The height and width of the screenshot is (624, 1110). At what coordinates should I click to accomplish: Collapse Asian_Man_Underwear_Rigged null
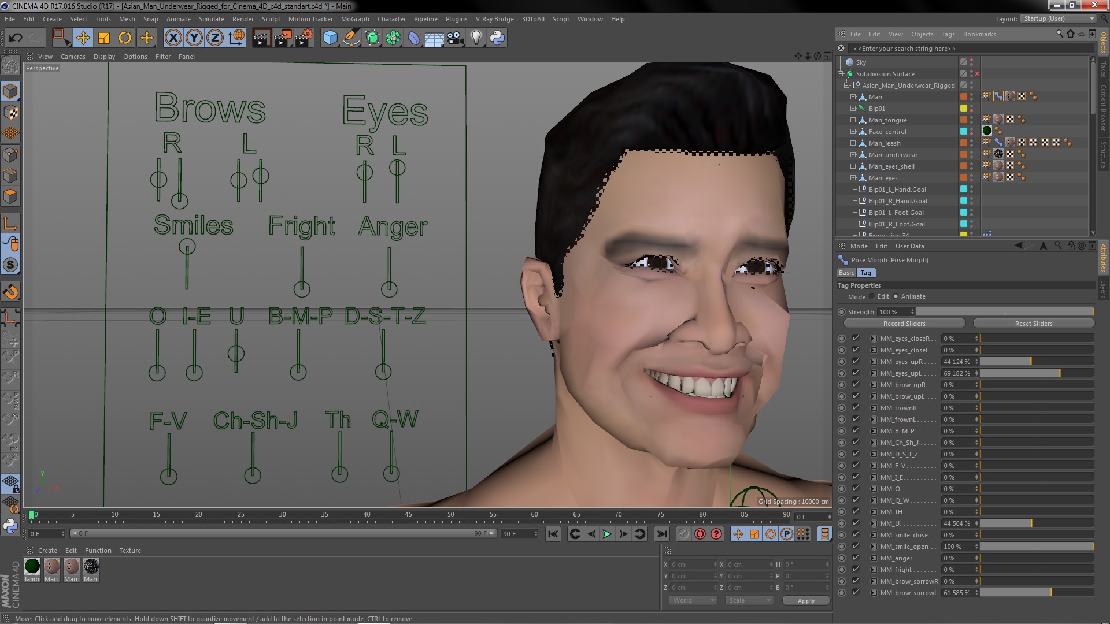point(846,86)
